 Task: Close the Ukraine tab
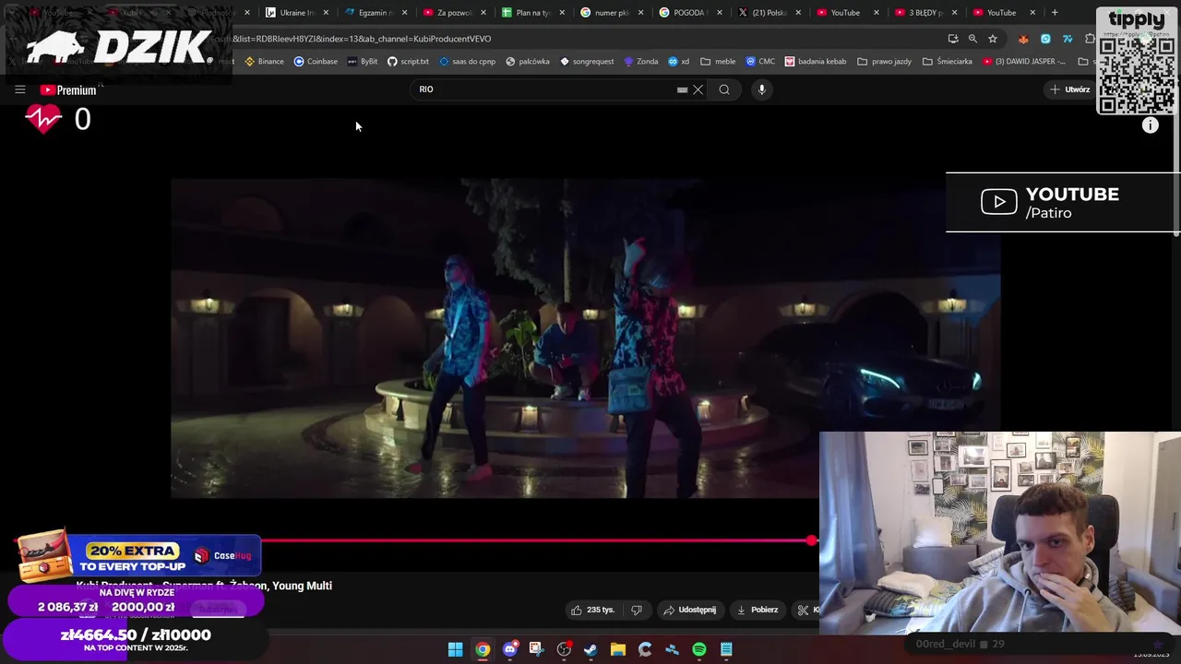click(x=326, y=13)
